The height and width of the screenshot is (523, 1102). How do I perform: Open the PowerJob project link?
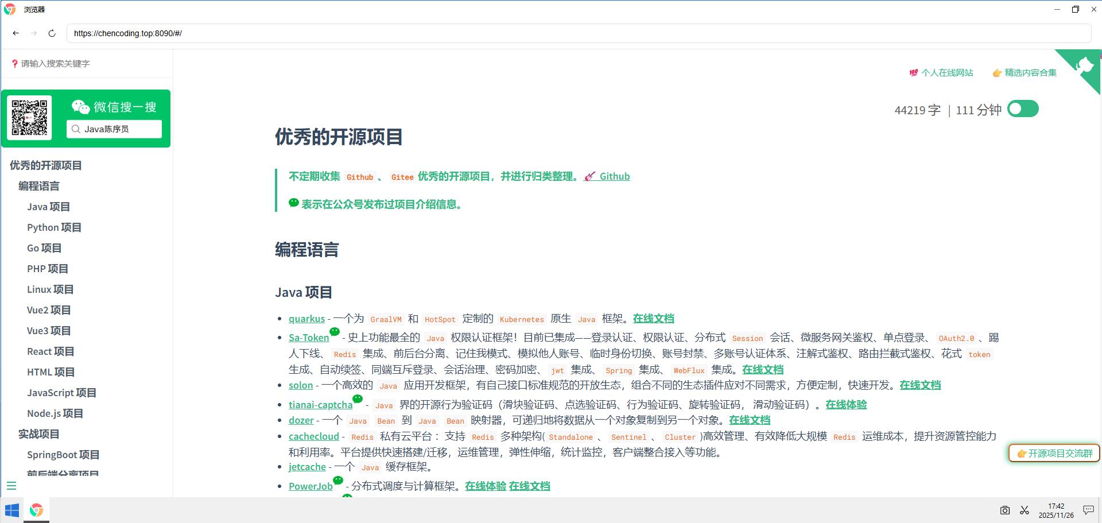click(311, 486)
